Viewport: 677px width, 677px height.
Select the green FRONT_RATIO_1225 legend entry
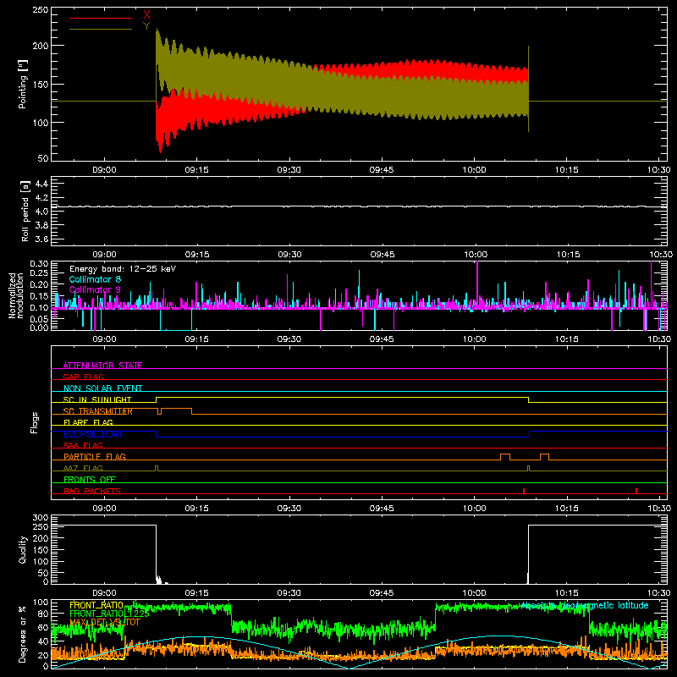click(109, 614)
